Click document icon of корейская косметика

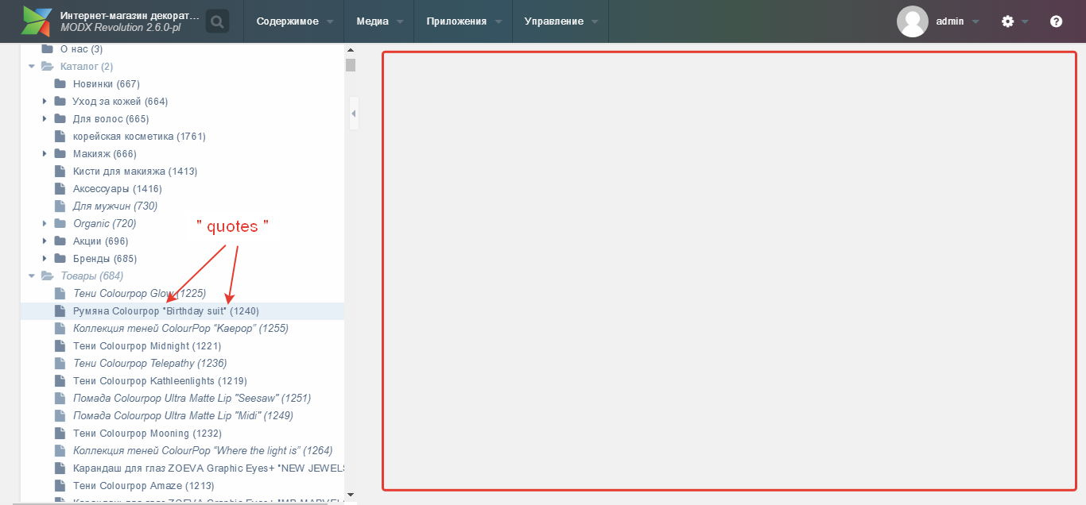(60, 136)
